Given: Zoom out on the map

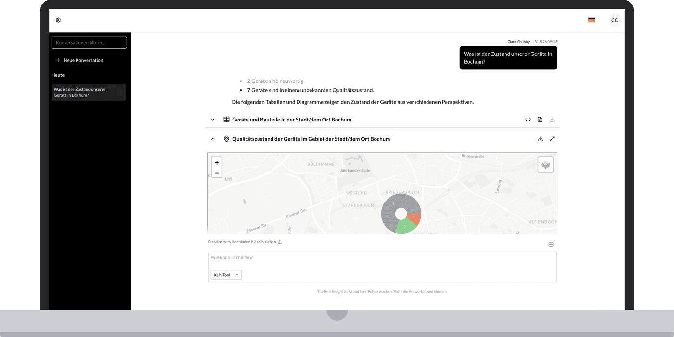Looking at the screenshot, I should point(217,173).
